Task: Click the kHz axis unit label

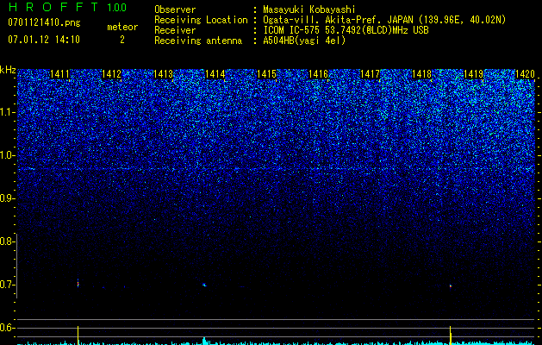Action: tap(8, 70)
